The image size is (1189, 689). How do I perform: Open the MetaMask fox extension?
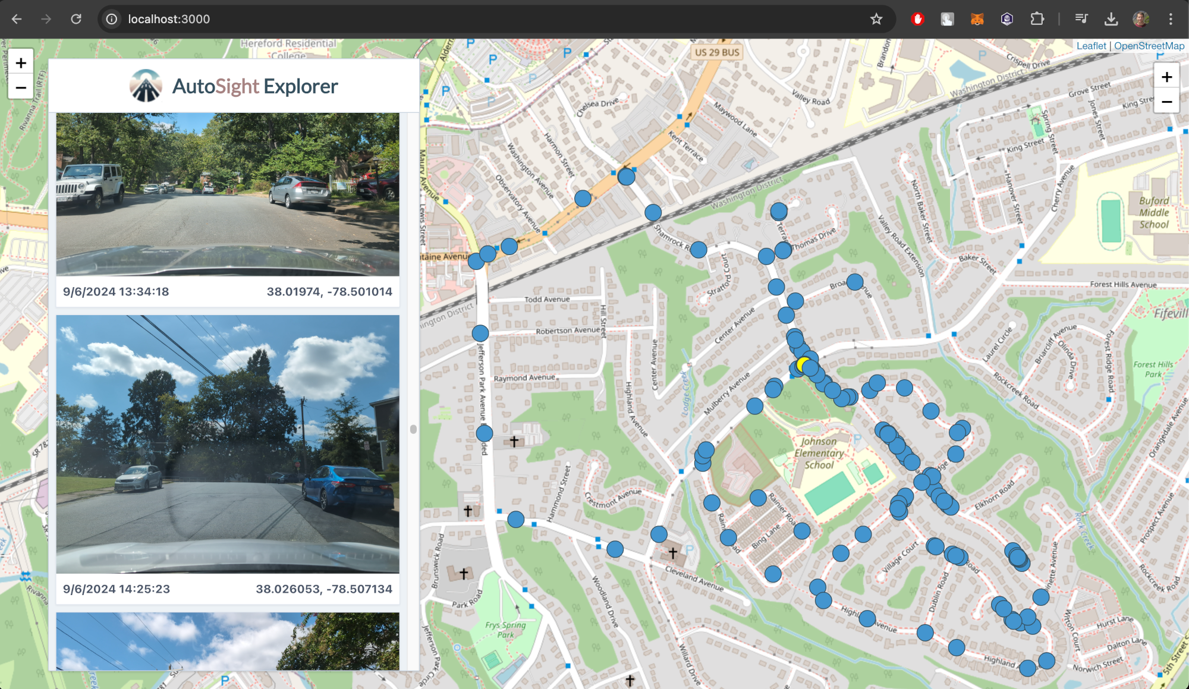click(977, 19)
